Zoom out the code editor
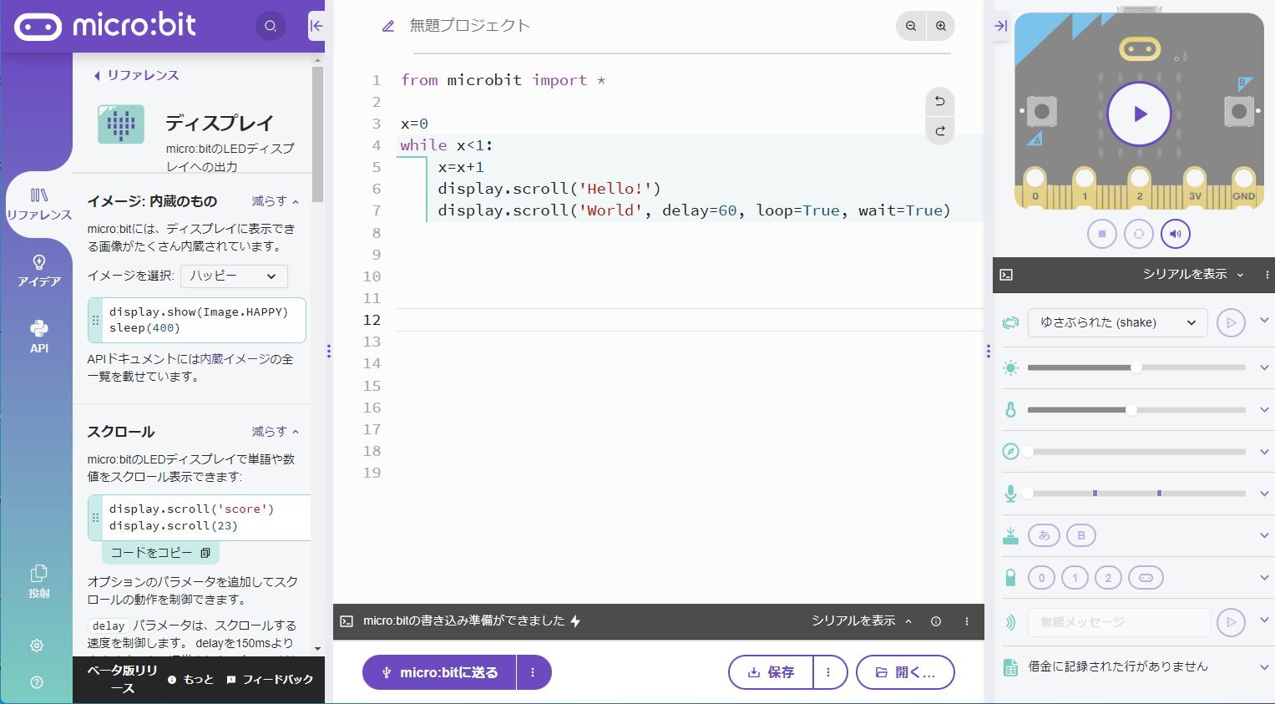The image size is (1275, 704). (x=911, y=26)
